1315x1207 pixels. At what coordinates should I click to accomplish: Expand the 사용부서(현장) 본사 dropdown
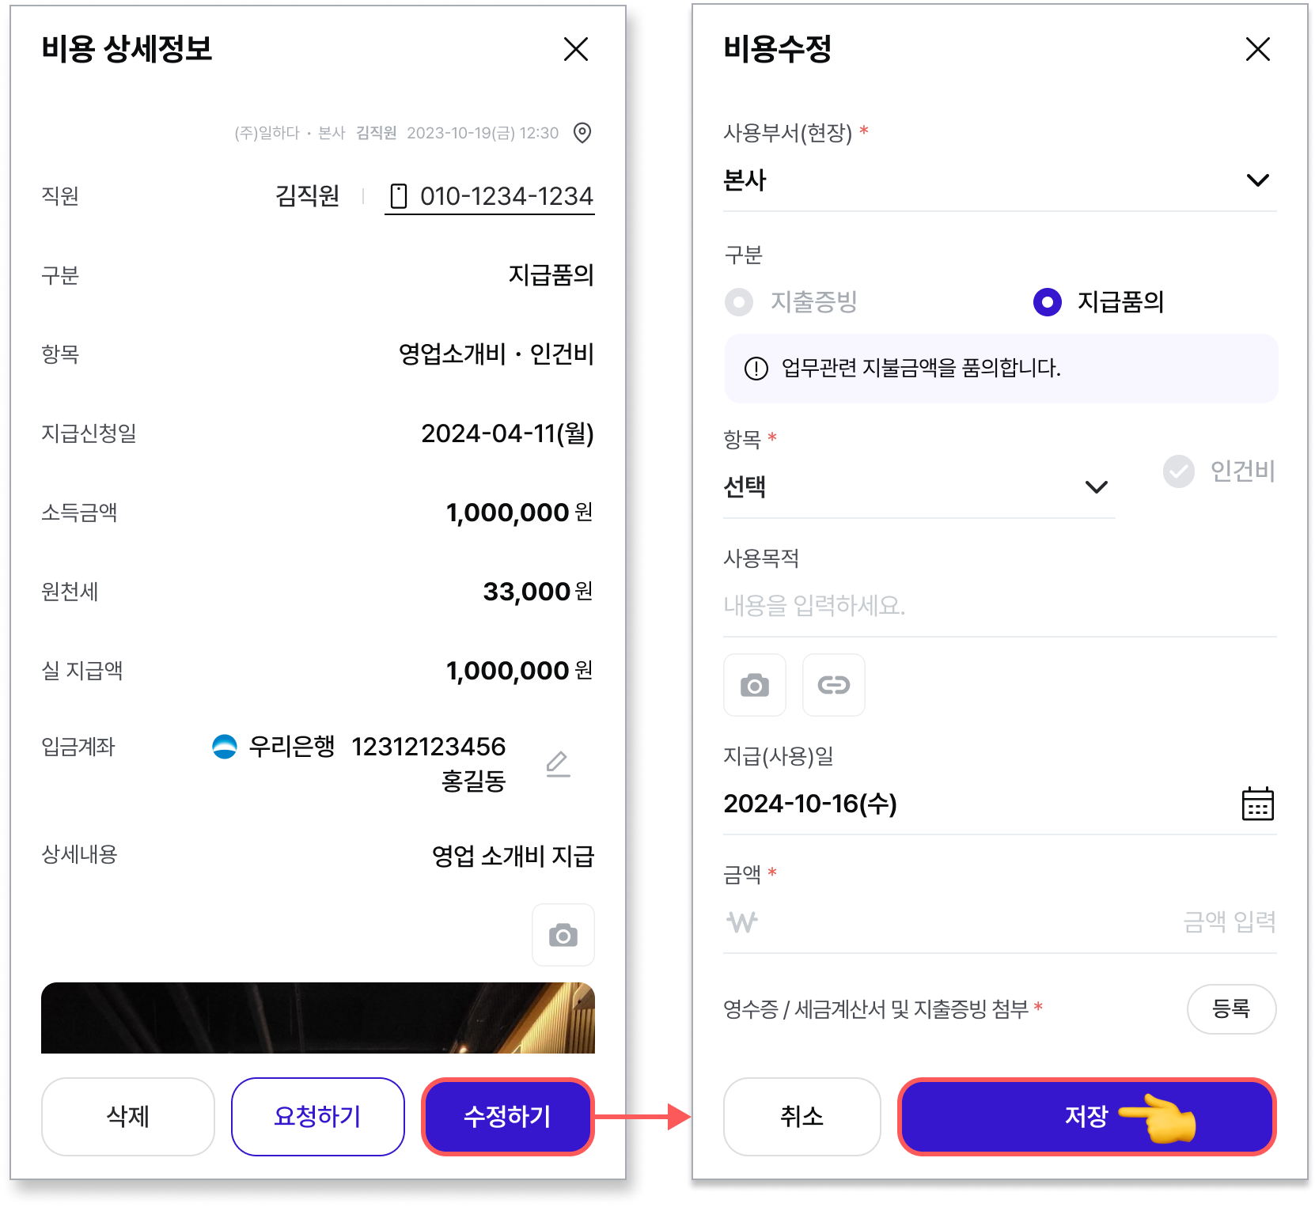[x=1000, y=180]
